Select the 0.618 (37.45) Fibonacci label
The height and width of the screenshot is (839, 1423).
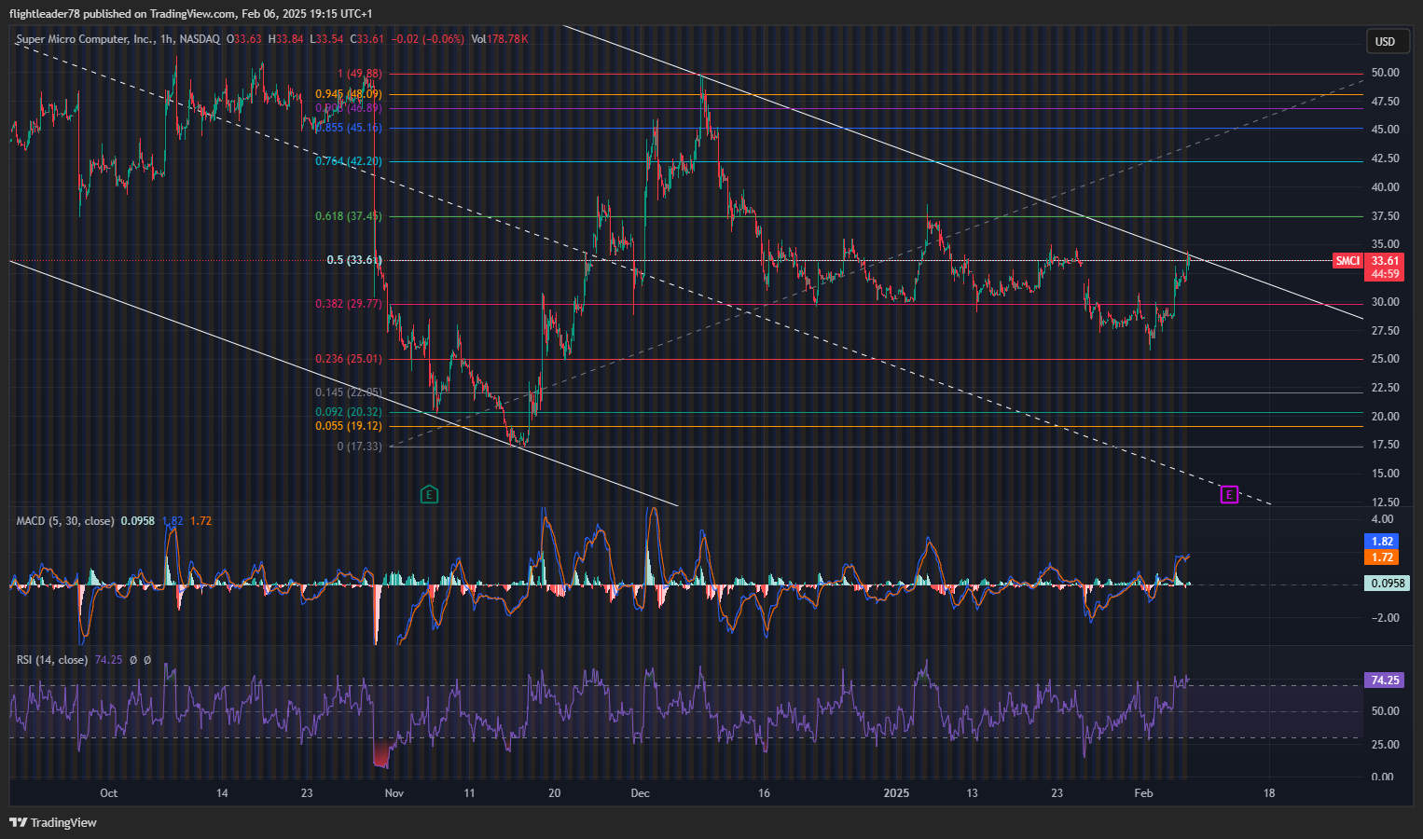coord(349,216)
